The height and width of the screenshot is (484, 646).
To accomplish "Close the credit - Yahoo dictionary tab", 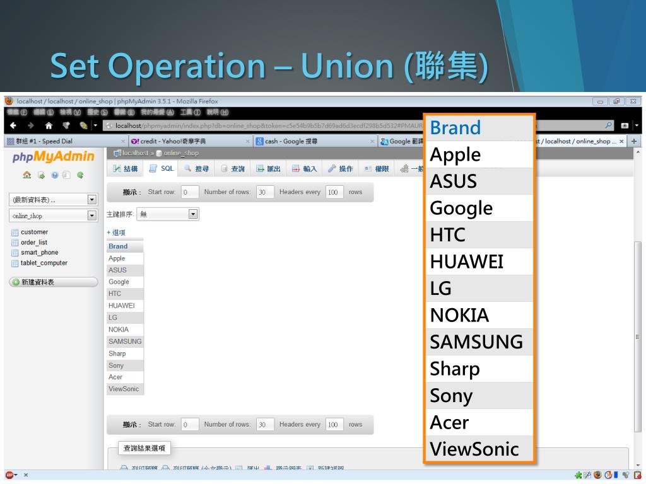I will pos(247,141).
